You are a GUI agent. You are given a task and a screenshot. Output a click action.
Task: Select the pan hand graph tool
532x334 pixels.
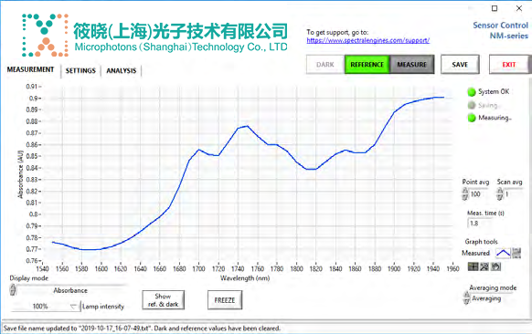(495, 267)
